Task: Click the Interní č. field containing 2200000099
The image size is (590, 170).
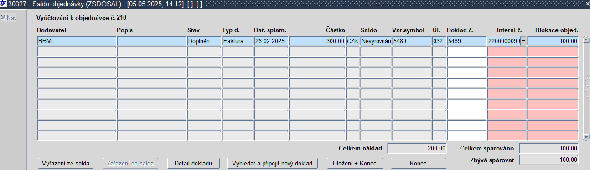Action: click(504, 41)
